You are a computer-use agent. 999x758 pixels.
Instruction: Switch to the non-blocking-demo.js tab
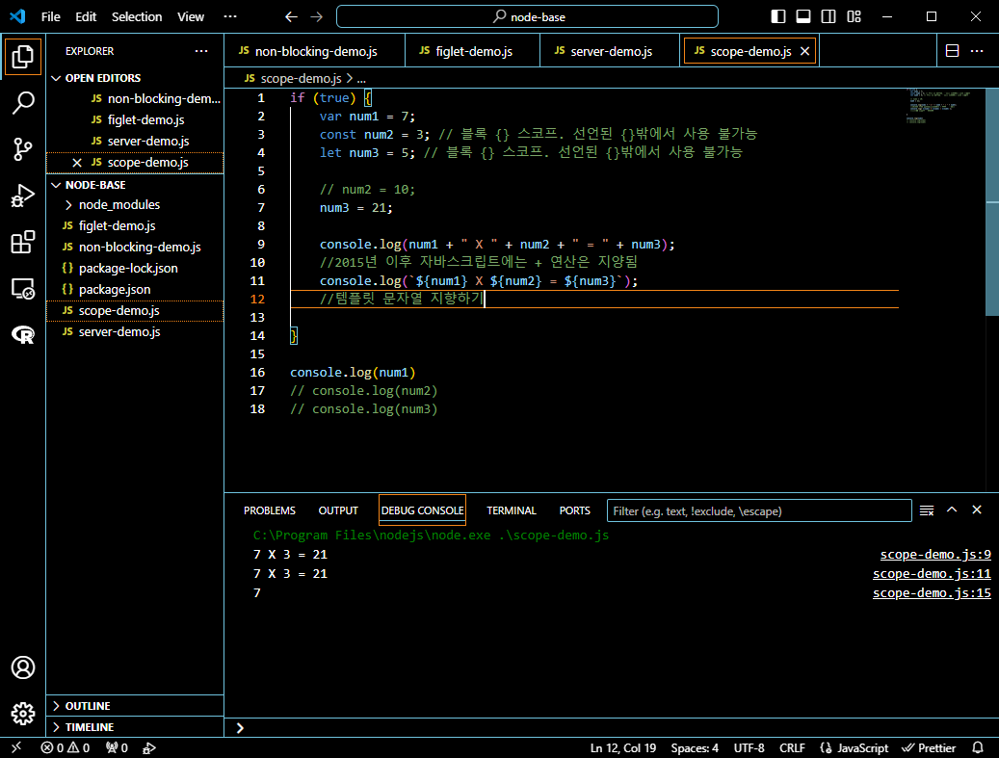315,51
